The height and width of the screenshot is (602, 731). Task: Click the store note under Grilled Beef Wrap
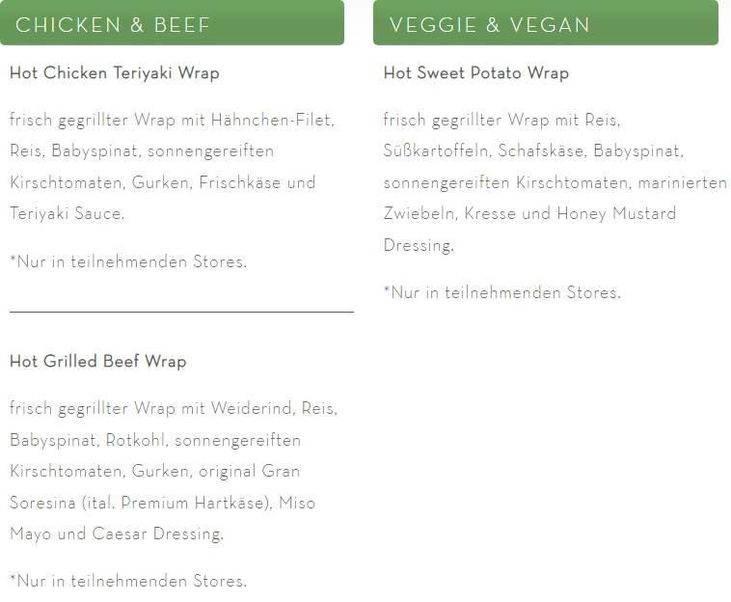128,581
